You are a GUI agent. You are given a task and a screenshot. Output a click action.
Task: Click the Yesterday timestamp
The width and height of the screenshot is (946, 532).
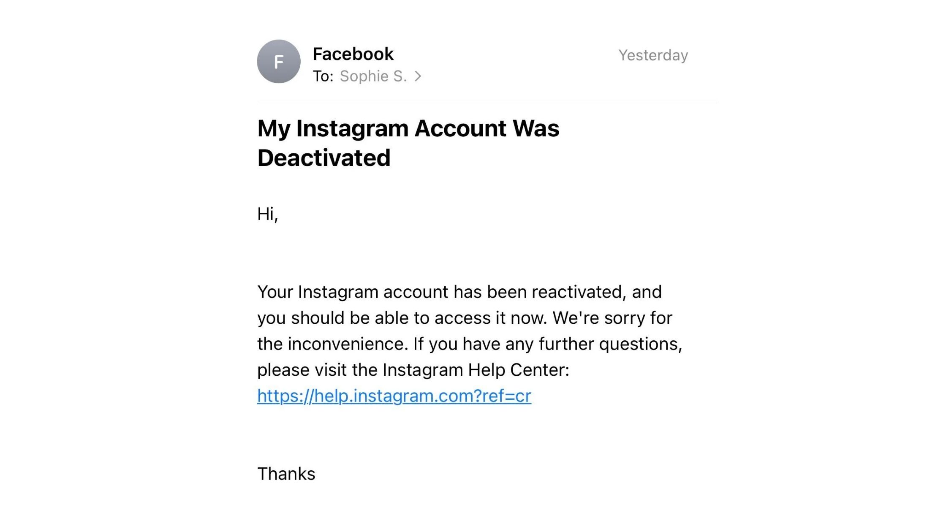pyautogui.click(x=653, y=55)
